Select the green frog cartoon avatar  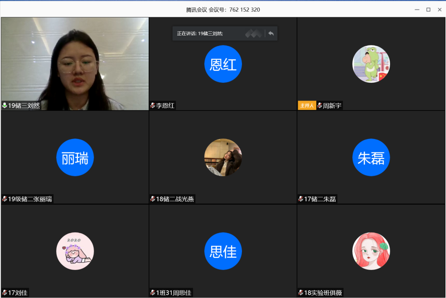point(371,64)
